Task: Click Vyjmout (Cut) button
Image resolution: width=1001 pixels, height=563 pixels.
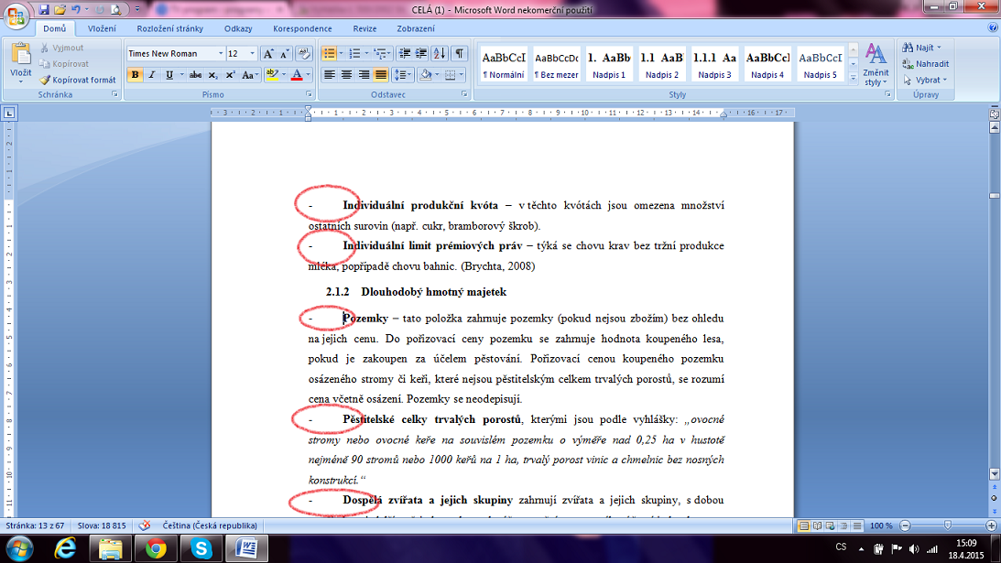Action: coord(62,48)
